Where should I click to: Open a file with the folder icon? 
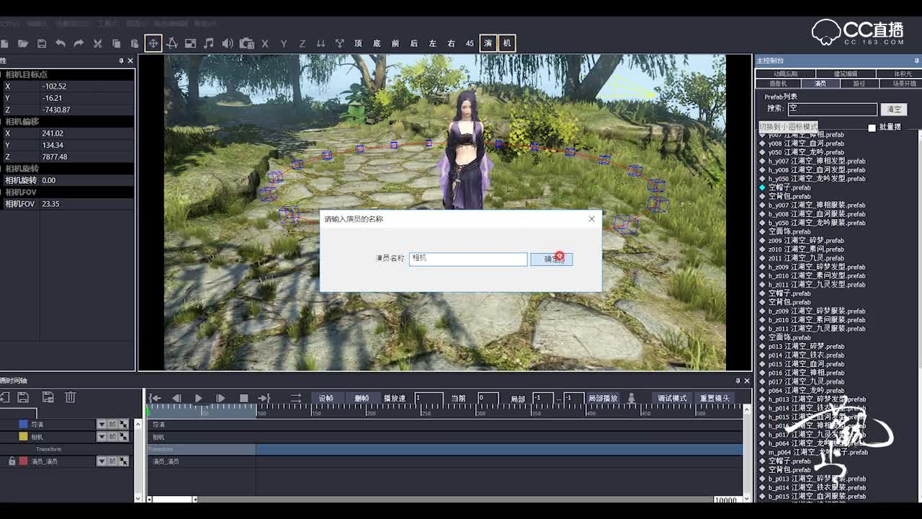click(23, 43)
